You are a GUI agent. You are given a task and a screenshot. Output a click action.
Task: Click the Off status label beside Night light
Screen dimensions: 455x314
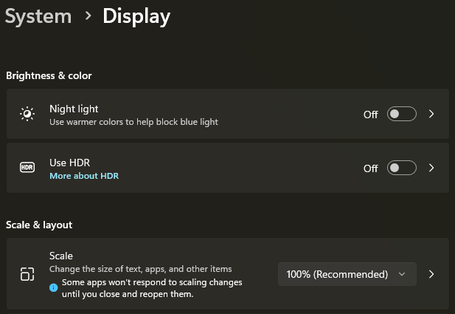pyautogui.click(x=370, y=115)
